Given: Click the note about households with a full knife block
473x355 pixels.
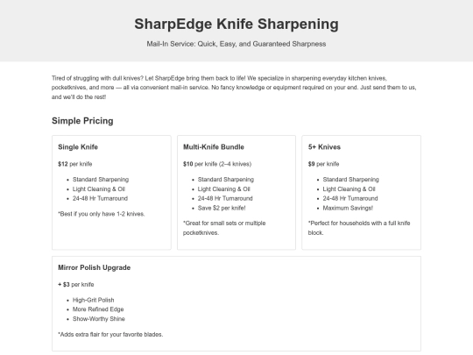Looking at the screenshot, I should (359, 228).
